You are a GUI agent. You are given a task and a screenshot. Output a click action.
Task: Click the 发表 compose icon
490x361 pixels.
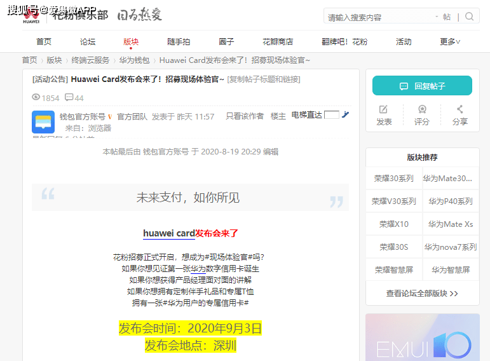click(383, 109)
